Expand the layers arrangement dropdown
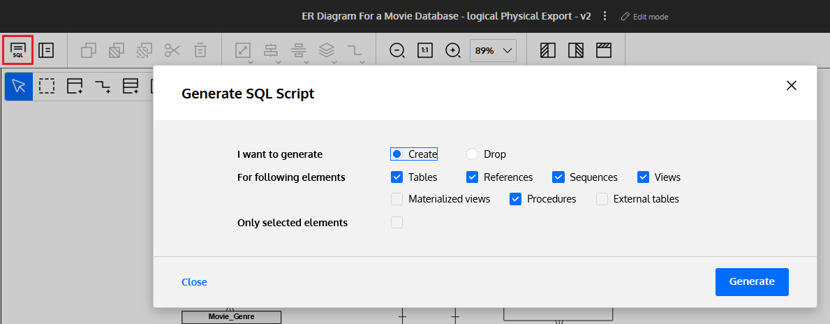 (327, 52)
